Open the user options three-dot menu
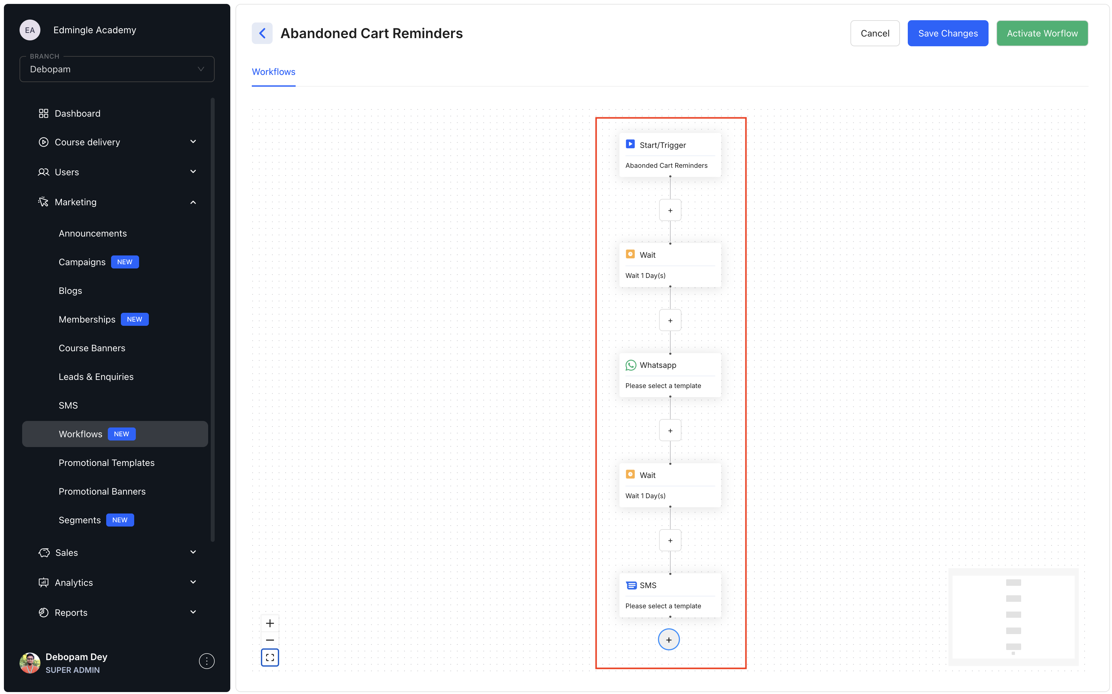This screenshot has height=694, width=1112. (x=207, y=661)
